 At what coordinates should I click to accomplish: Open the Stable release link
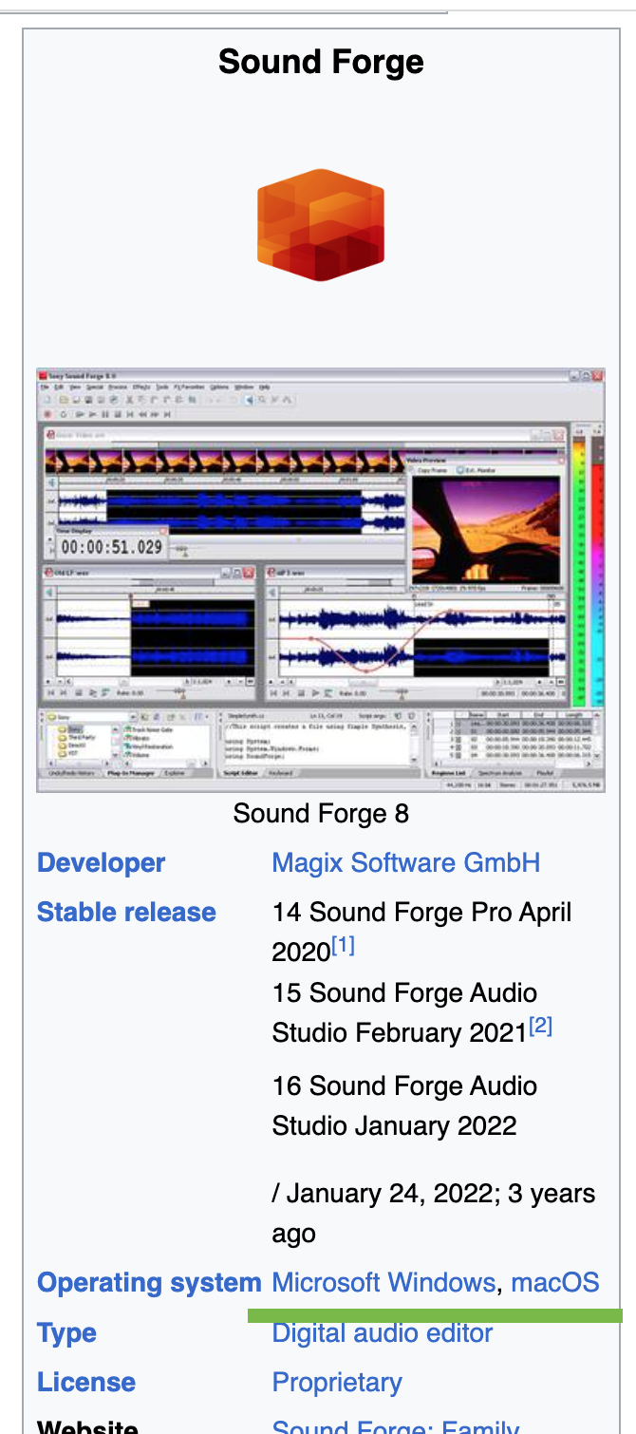pos(126,913)
